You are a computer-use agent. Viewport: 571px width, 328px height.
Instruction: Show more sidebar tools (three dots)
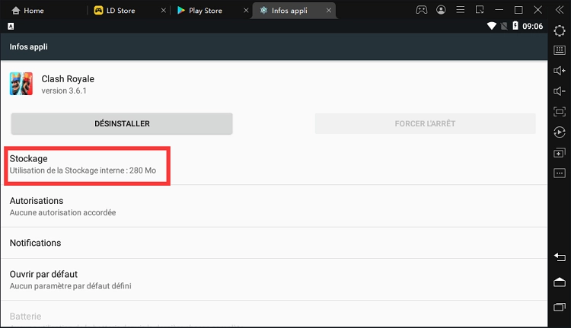click(x=560, y=174)
